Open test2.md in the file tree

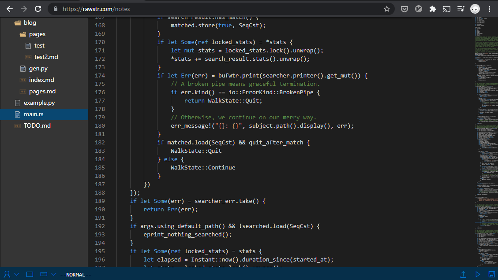46,57
